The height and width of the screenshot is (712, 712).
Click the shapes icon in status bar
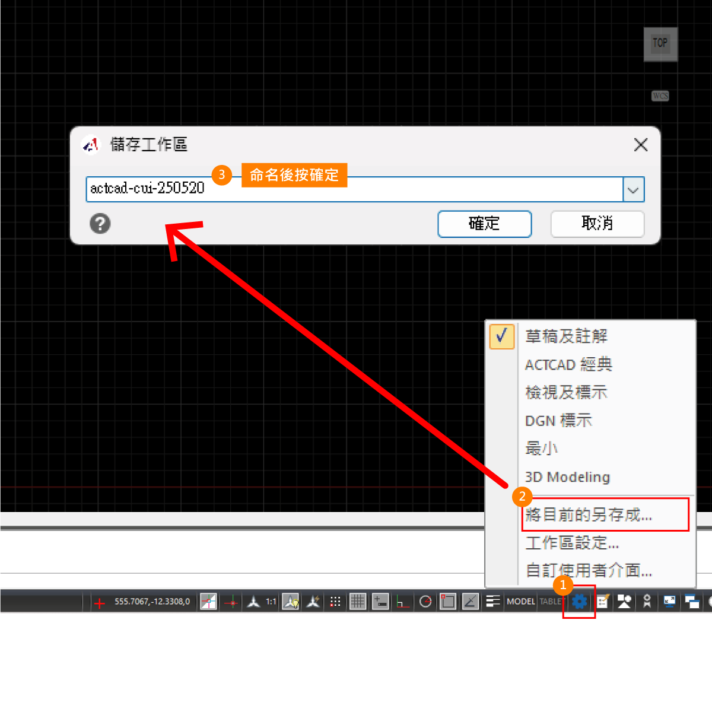[x=624, y=602]
